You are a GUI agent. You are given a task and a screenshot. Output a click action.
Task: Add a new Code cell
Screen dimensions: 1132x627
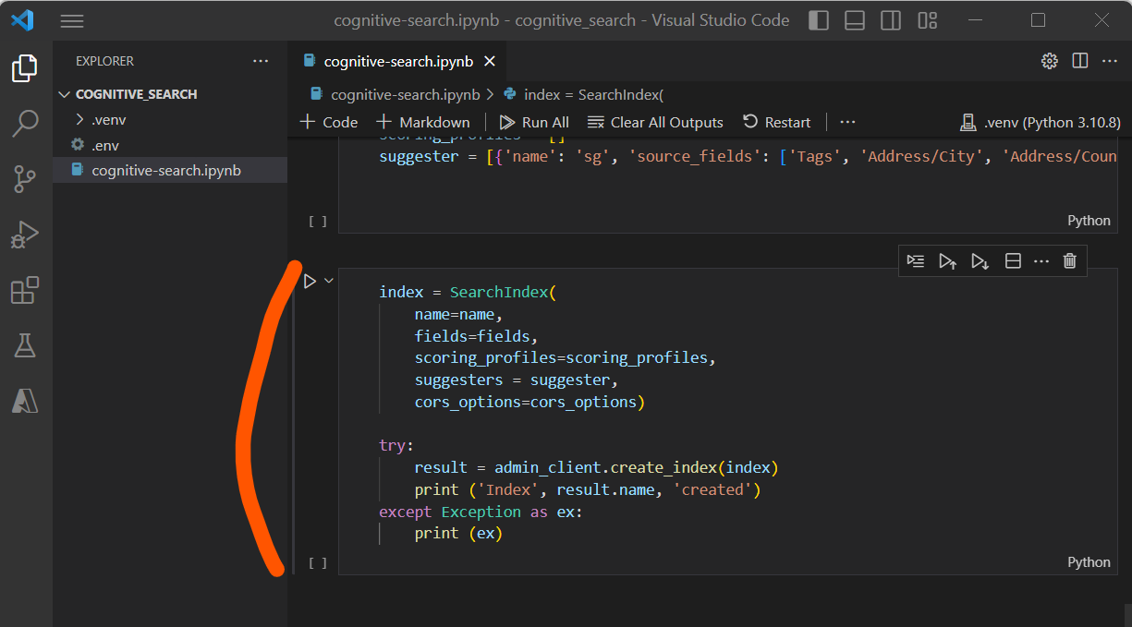click(329, 122)
